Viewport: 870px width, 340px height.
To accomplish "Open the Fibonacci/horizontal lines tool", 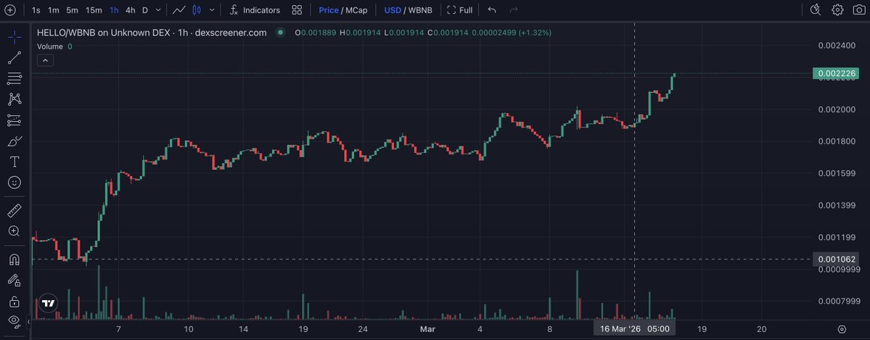I will [x=15, y=79].
